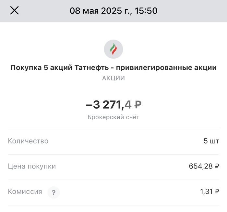227x212 pixels.
Task: Tap the Комиссия label text
Action: coord(25,192)
